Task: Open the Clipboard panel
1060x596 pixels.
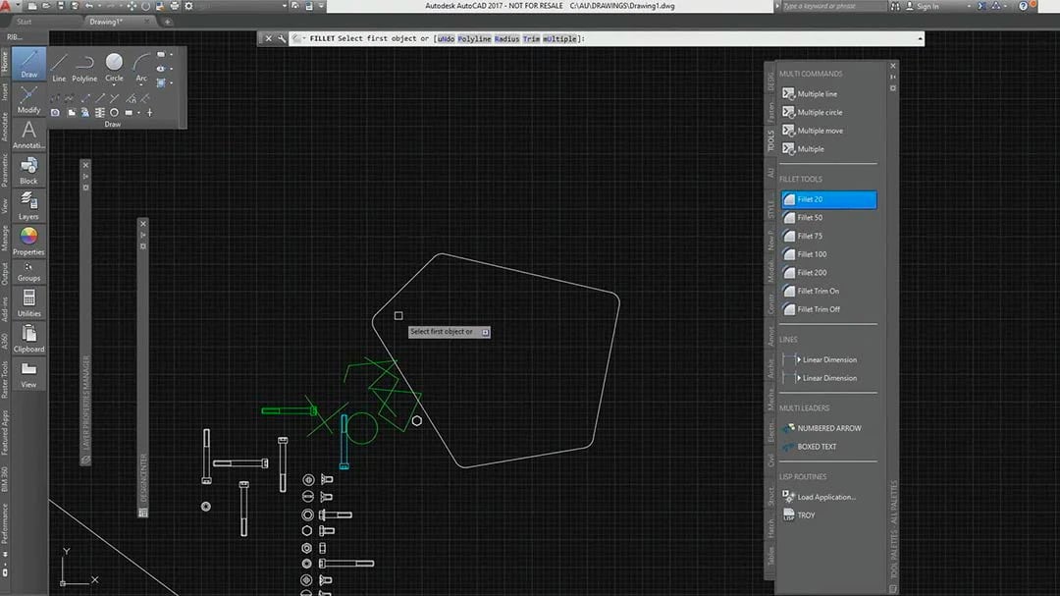Action: (x=29, y=336)
